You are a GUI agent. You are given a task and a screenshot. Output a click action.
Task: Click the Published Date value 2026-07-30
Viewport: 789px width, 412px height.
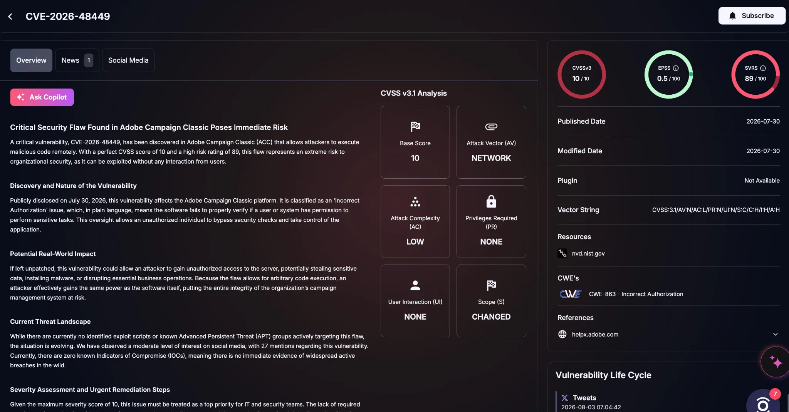[763, 121]
